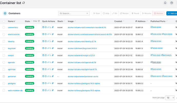Image resolution: width=177 pixels, height=103 pixels.
Task: Click the Start button
Action: click(x=97, y=13)
